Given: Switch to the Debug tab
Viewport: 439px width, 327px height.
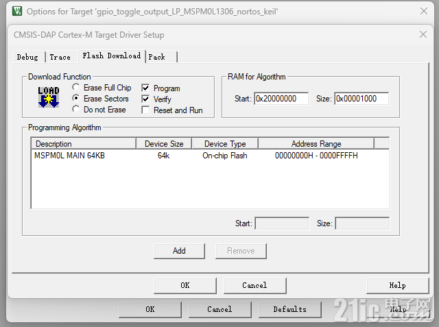Looking at the screenshot, I should point(27,57).
